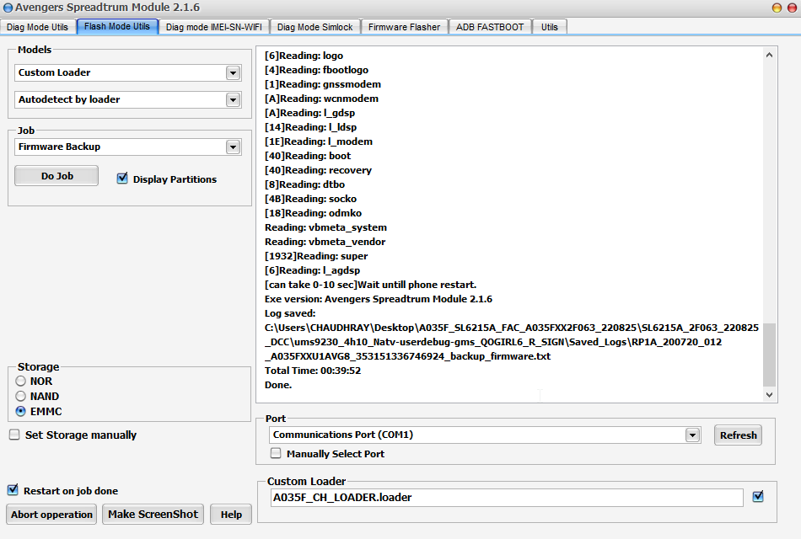Switch to Diag Mode Utils tab
This screenshot has height=539, width=801.
click(38, 27)
